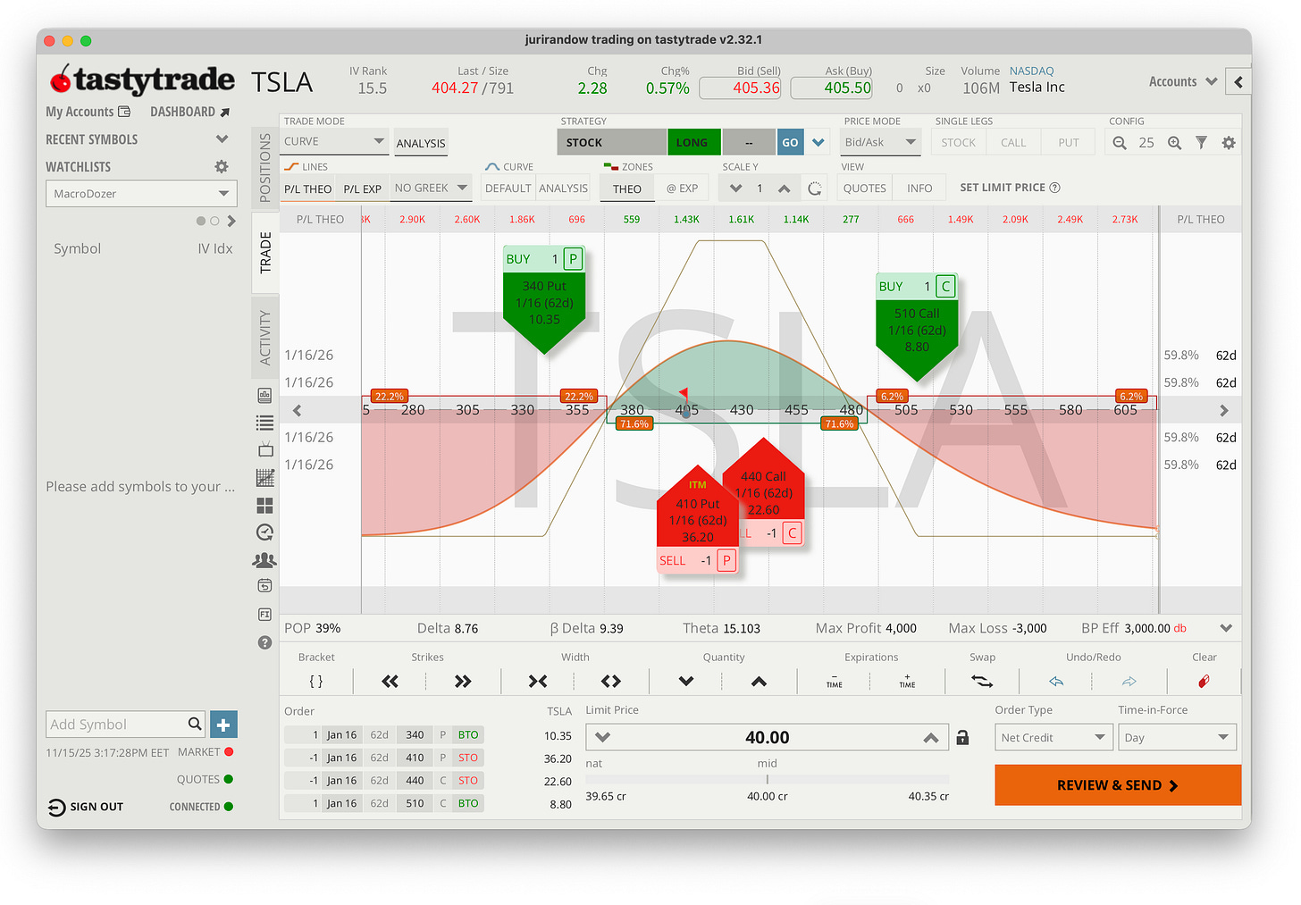Expand the RECENT SYMBOLS section
The height and width of the screenshot is (905, 1301).
tap(222, 139)
